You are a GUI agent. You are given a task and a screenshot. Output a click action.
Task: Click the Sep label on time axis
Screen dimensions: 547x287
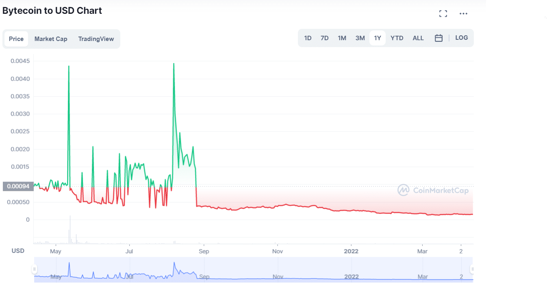coord(204,251)
